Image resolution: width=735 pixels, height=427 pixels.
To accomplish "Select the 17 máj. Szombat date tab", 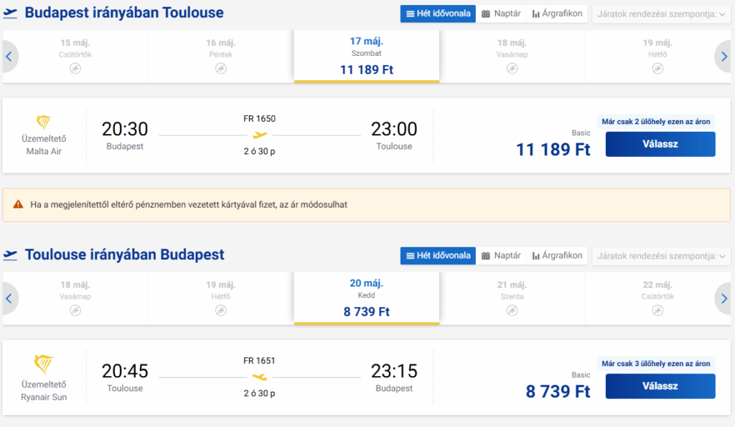I will pos(367,56).
